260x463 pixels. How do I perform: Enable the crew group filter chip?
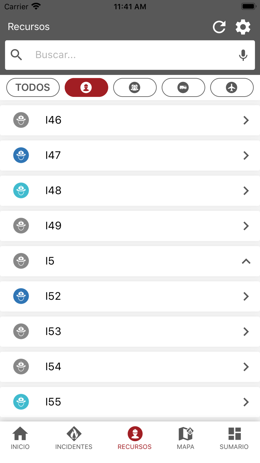(x=135, y=87)
